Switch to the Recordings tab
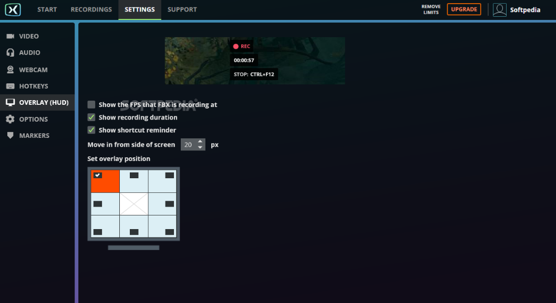556x303 pixels. [x=91, y=9]
